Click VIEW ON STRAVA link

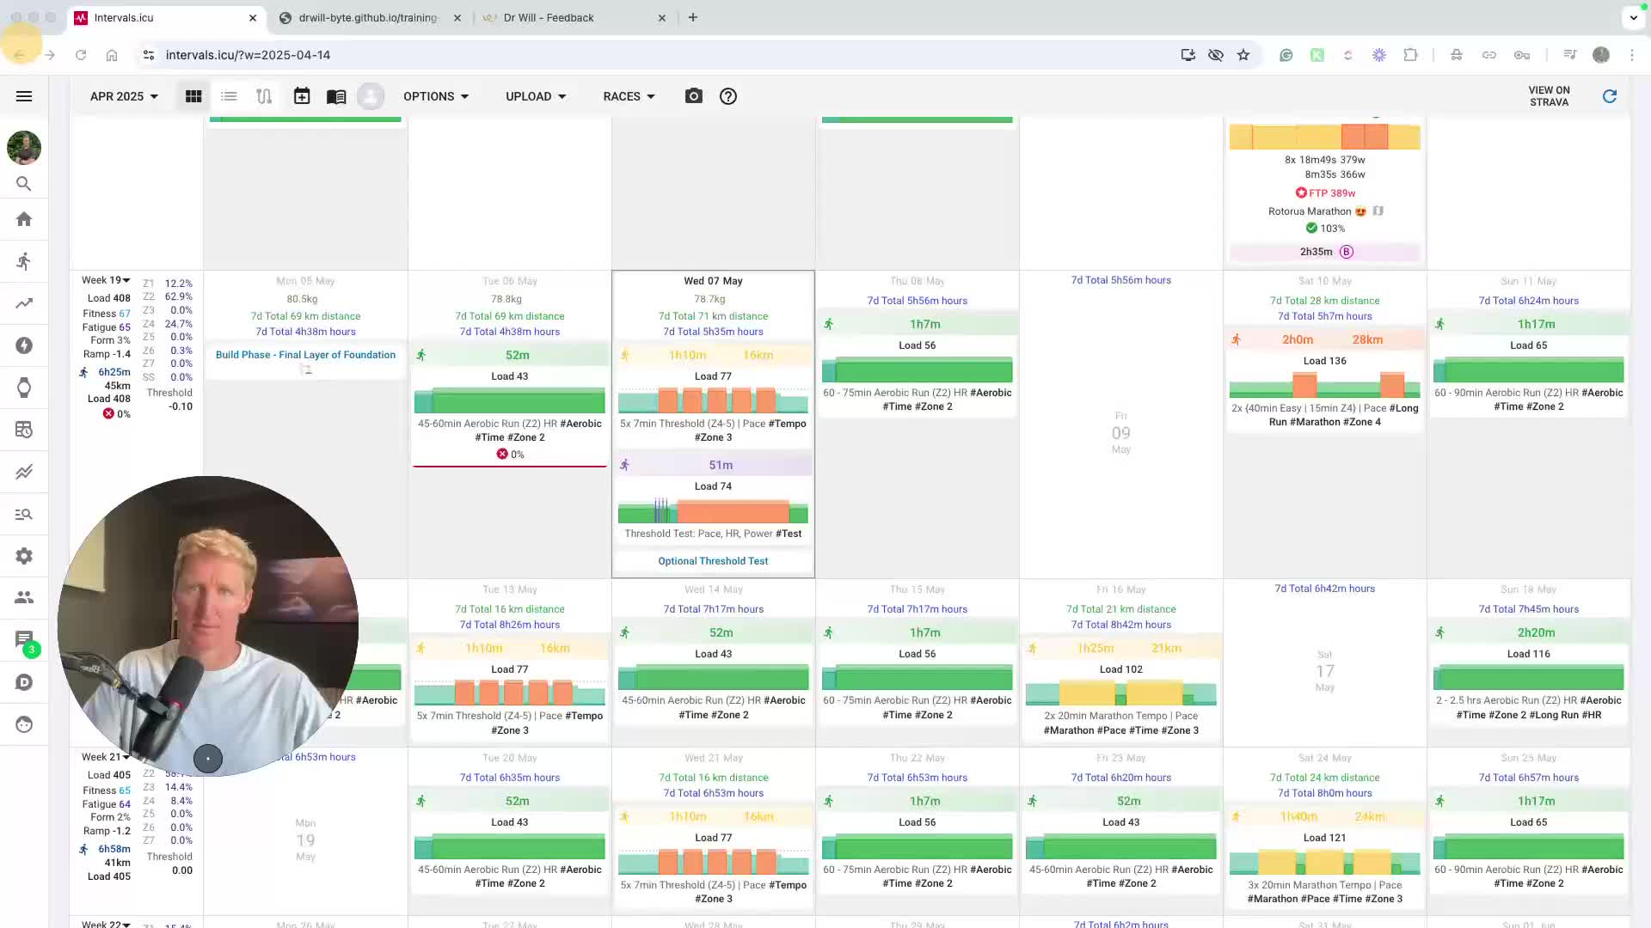point(1549,96)
